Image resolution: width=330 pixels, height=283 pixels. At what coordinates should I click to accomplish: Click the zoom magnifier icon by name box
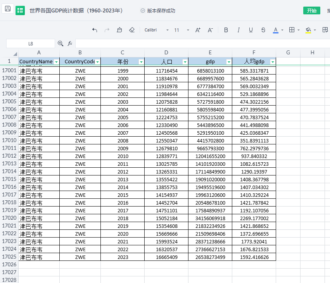(x=60, y=43)
